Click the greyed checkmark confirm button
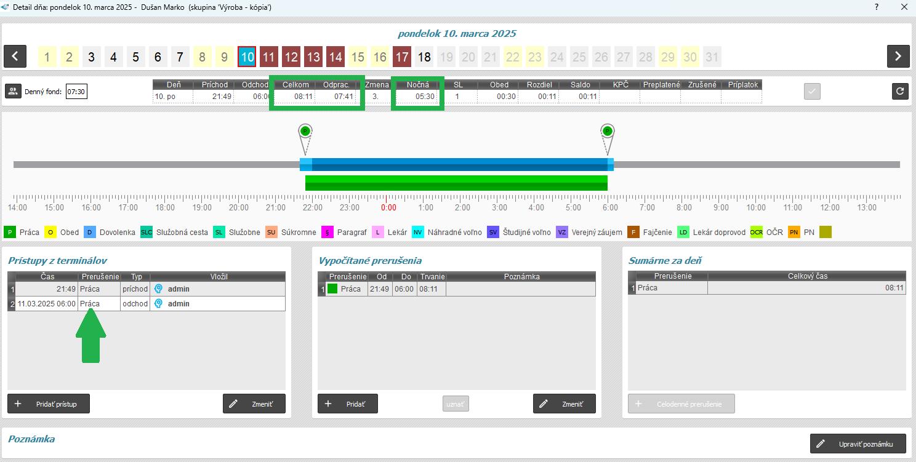The width and height of the screenshot is (916, 462). click(812, 91)
